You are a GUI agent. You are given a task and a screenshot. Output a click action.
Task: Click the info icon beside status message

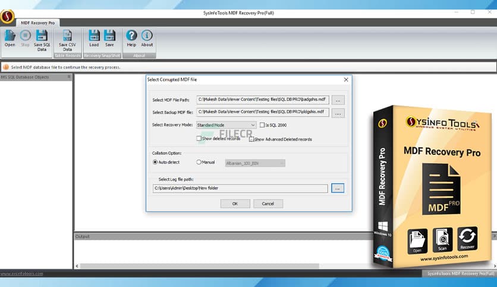click(6, 67)
